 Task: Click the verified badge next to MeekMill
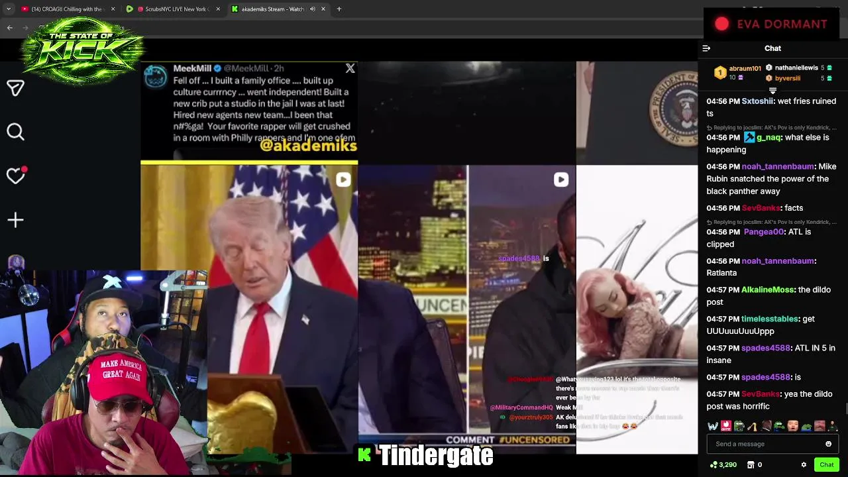(x=217, y=68)
